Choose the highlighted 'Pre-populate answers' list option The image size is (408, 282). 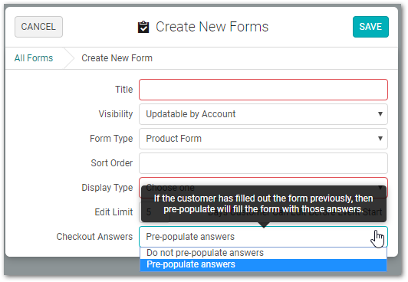[x=263, y=264]
